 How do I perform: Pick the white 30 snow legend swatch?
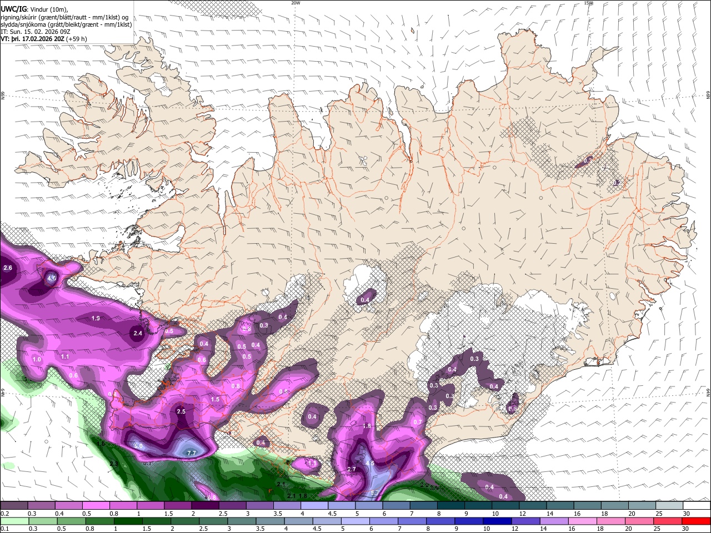click(697, 506)
